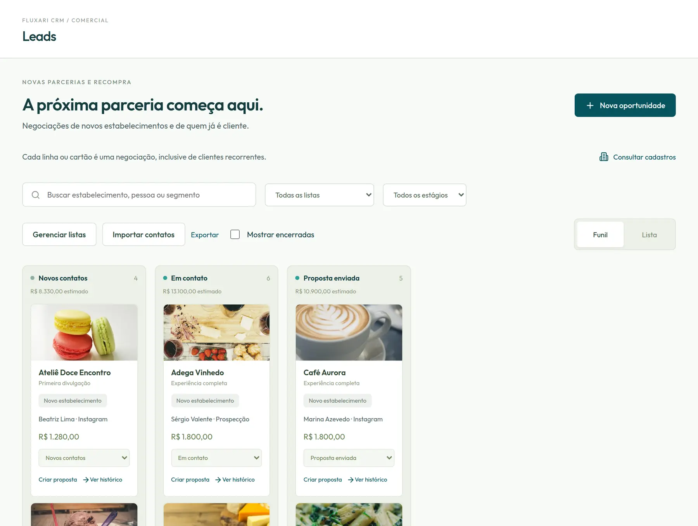
Task: Open the Consultar cadastros link
Action: pos(638,157)
